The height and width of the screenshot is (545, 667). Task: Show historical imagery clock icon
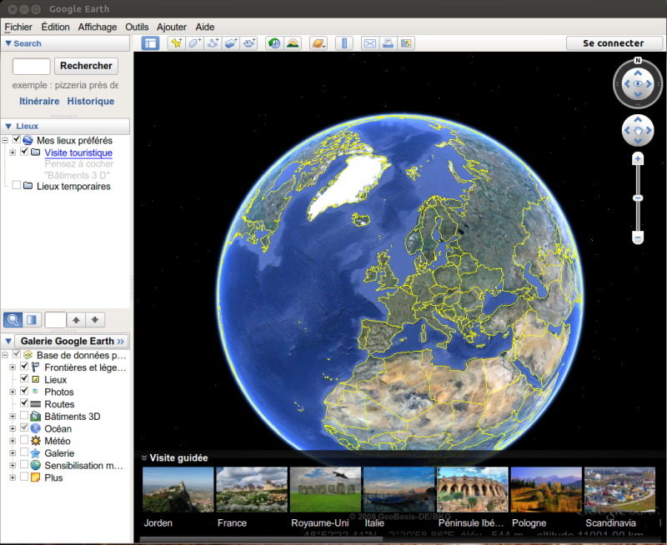pos(274,43)
